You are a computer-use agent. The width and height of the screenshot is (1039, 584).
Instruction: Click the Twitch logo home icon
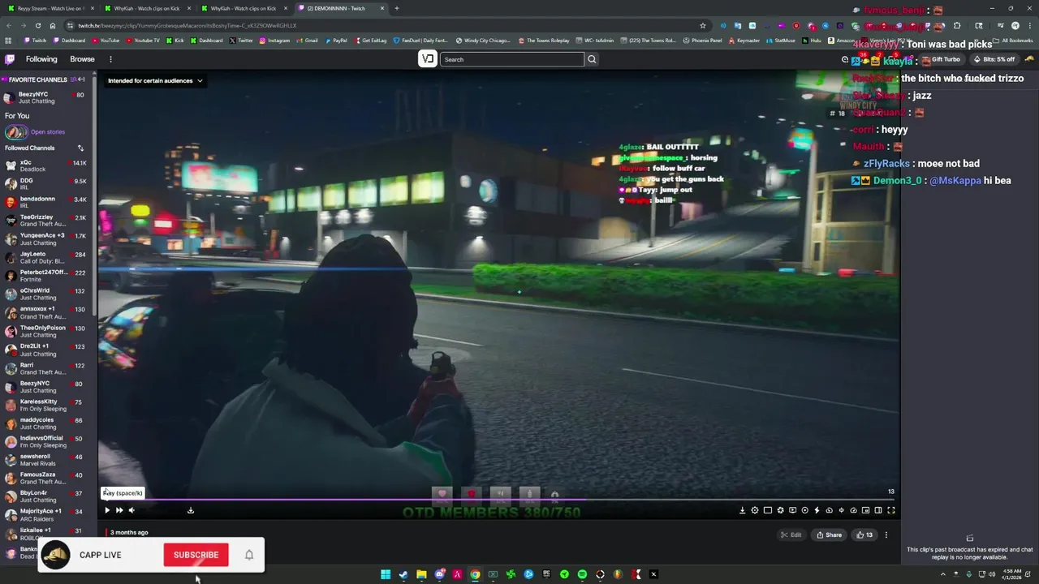pos(10,59)
